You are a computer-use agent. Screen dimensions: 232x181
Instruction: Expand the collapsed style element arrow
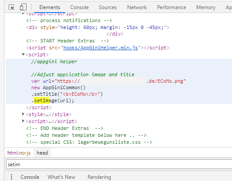(x=23, y=114)
